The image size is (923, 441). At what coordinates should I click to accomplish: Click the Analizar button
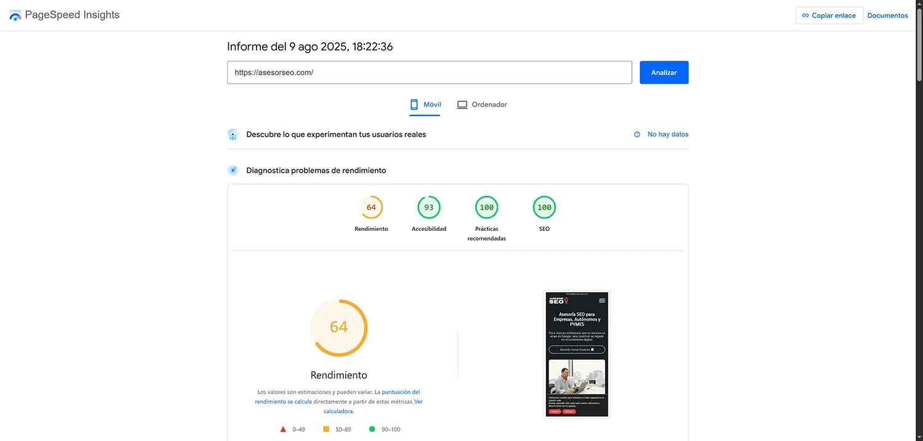click(x=663, y=72)
